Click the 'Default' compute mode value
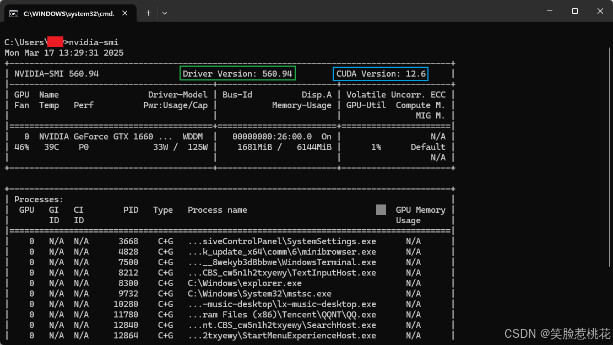The width and height of the screenshot is (613, 345). [428, 147]
